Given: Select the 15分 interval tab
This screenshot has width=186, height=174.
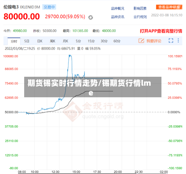Looking at the screenshot, I should point(91,41).
